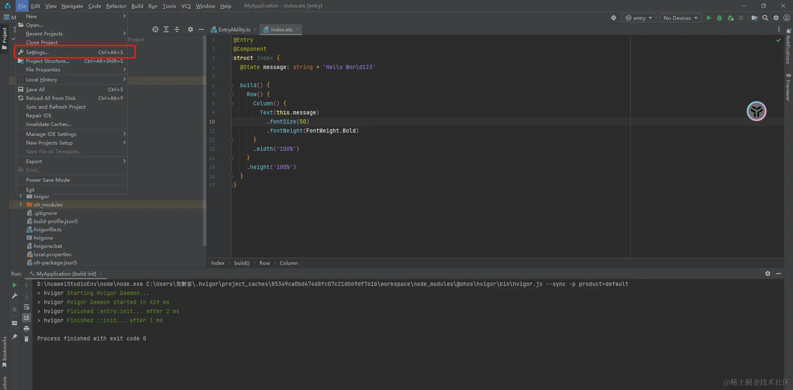Open Settings... from File menu
The height and width of the screenshot is (390, 793).
37,52
